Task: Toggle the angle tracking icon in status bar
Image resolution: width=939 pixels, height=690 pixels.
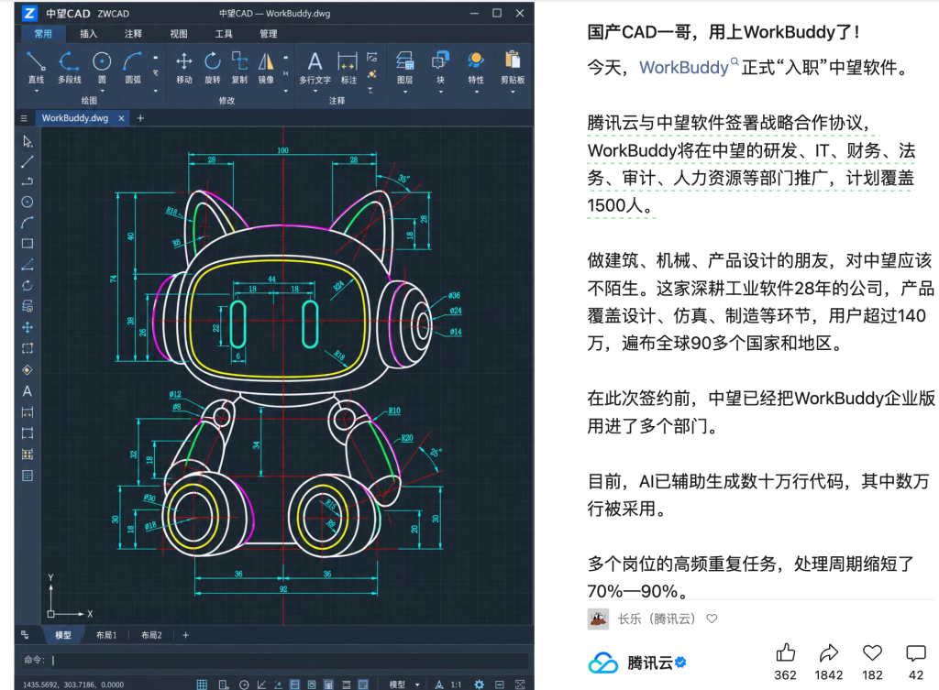Action: pyautogui.click(x=261, y=684)
